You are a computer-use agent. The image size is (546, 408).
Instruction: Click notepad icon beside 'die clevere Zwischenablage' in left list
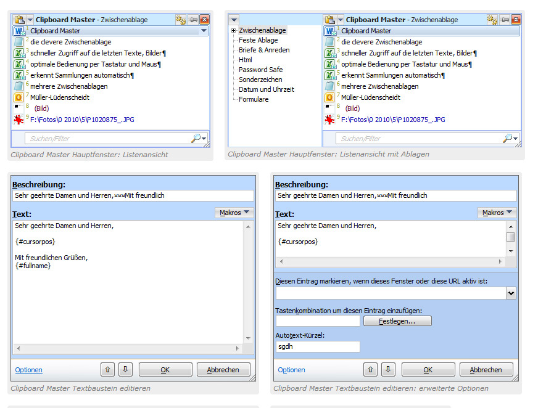pyautogui.click(x=19, y=42)
